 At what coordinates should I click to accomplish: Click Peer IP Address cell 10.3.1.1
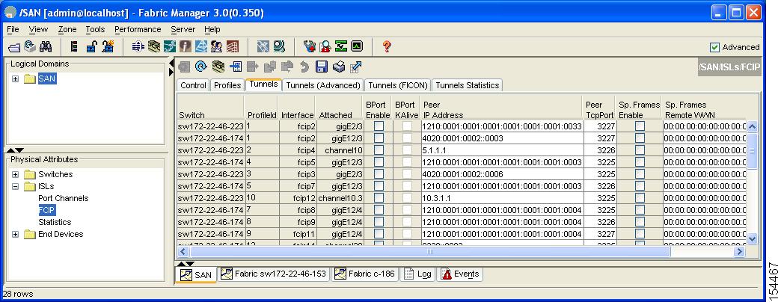pyautogui.click(x=501, y=198)
